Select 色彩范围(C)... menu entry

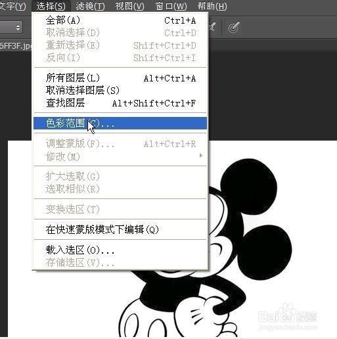click(120, 123)
